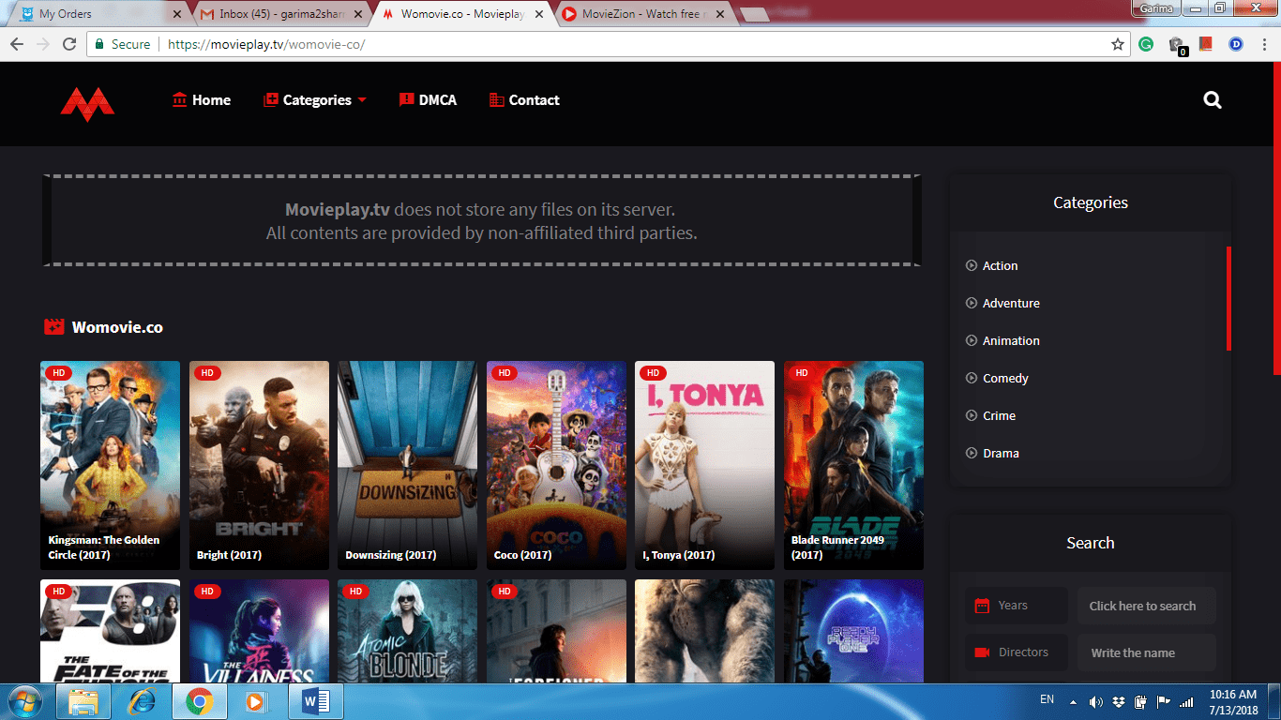Open the Bright (2017) poster
The width and height of the screenshot is (1281, 720).
(259, 465)
